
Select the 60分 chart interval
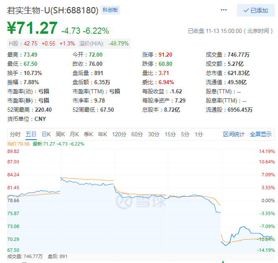137,134
